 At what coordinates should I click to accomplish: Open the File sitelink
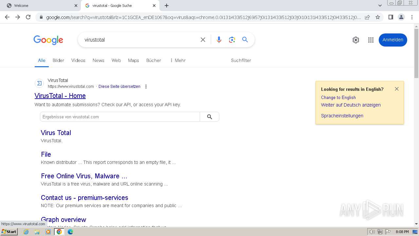46,154
